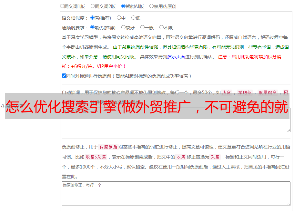
Task: Click the red text 耗：+6积分/篇。VIP用户半价！
Action: [94, 66]
